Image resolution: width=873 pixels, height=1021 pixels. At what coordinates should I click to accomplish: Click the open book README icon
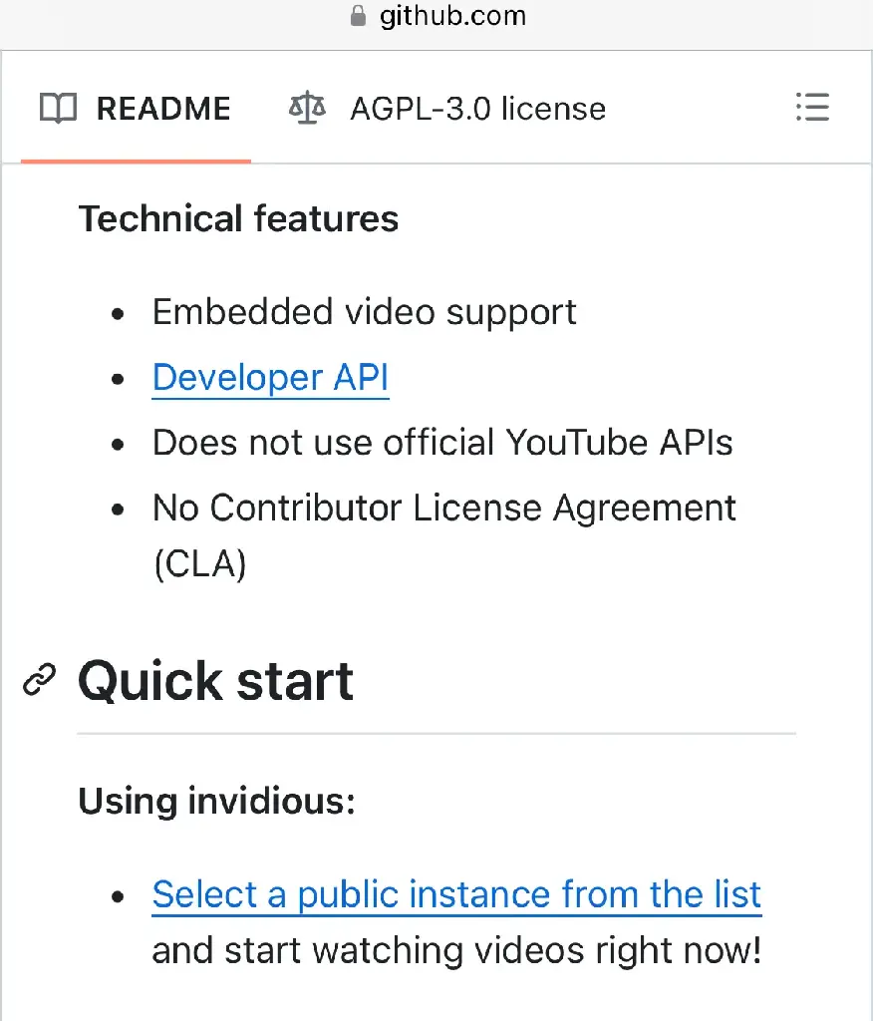[59, 108]
